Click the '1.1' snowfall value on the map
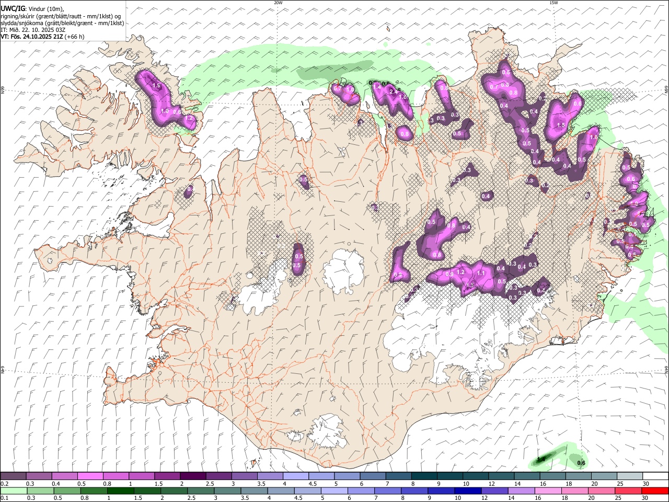 tap(481, 273)
